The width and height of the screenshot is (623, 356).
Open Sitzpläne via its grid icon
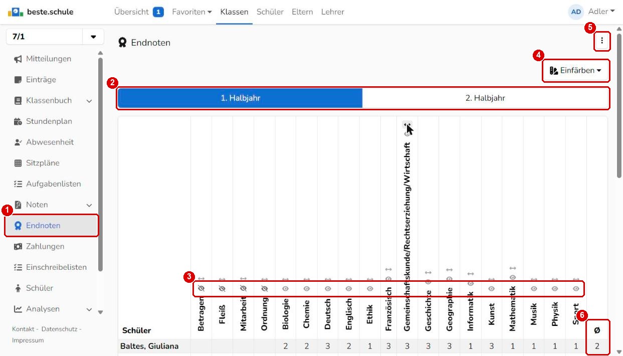[18, 163]
